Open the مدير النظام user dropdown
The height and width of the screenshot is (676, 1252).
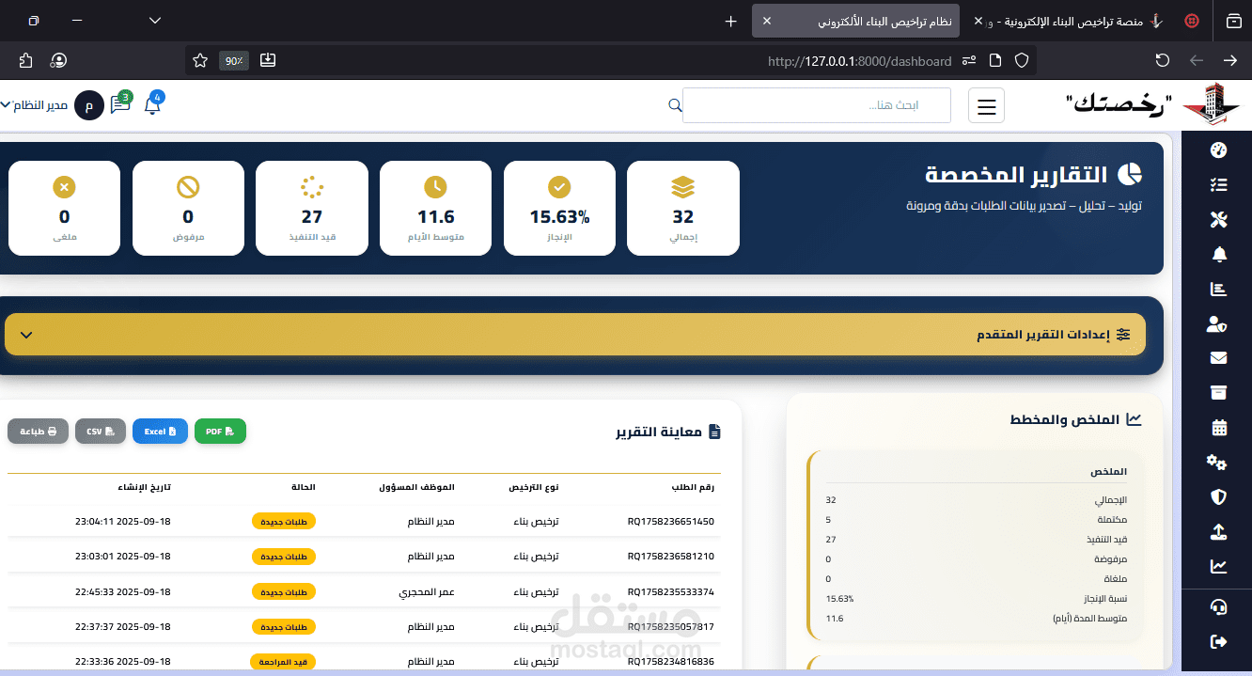pos(38,105)
